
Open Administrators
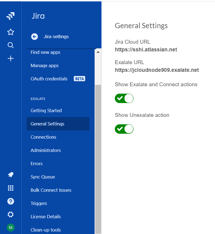(x=46, y=150)
